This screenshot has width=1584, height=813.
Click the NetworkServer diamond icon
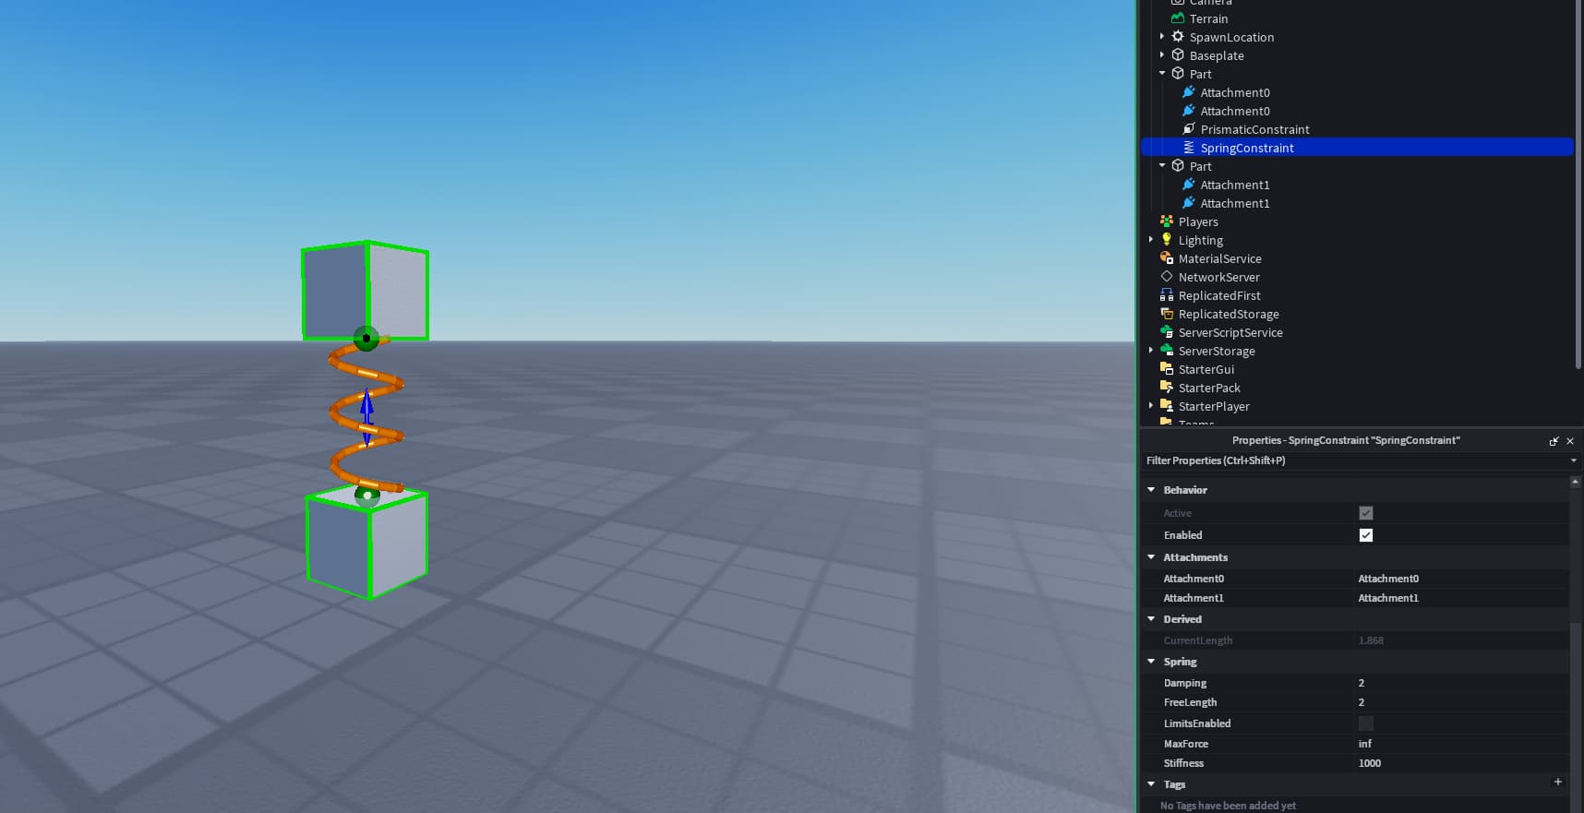tap(1166, 277)
